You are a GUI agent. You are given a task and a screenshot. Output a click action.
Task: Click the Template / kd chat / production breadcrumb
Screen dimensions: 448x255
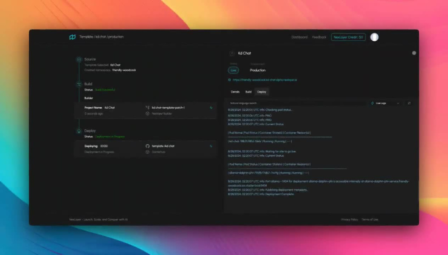(101, 37)
